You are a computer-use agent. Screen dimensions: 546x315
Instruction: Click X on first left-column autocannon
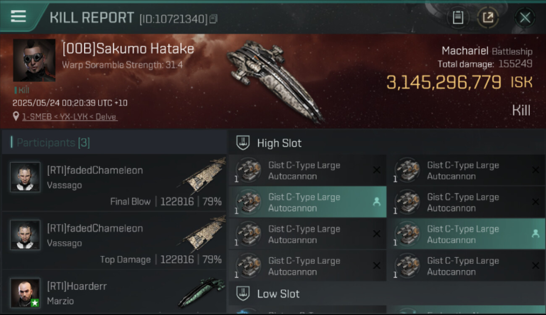pos(377,170)
